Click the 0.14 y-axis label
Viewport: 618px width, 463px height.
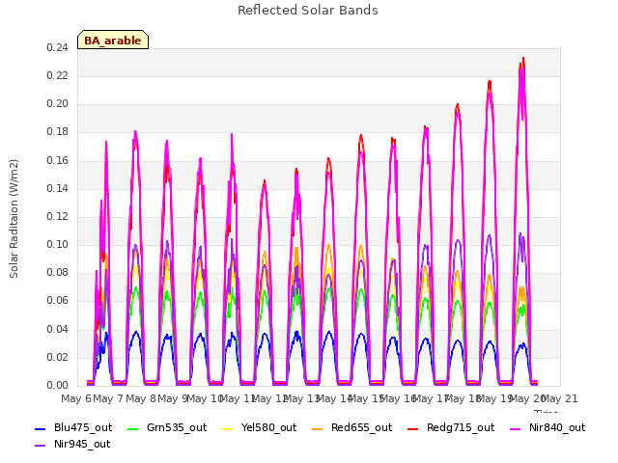(57, 189)
